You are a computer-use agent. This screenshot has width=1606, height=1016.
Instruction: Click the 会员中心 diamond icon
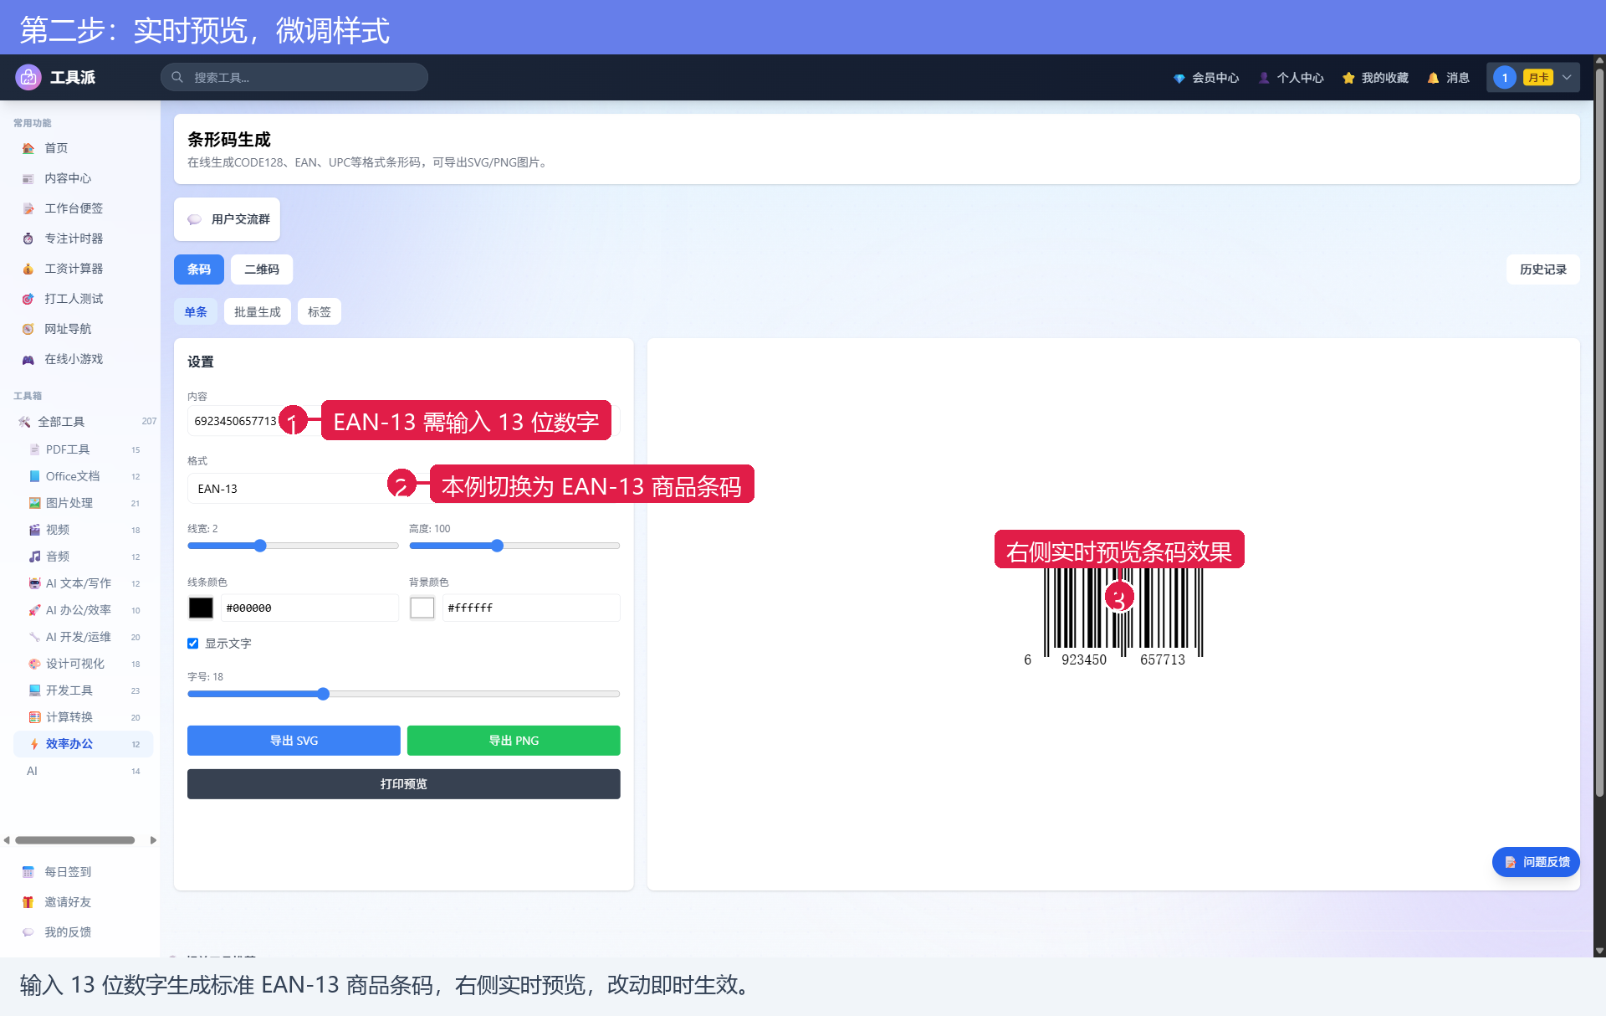[1179, 78]
